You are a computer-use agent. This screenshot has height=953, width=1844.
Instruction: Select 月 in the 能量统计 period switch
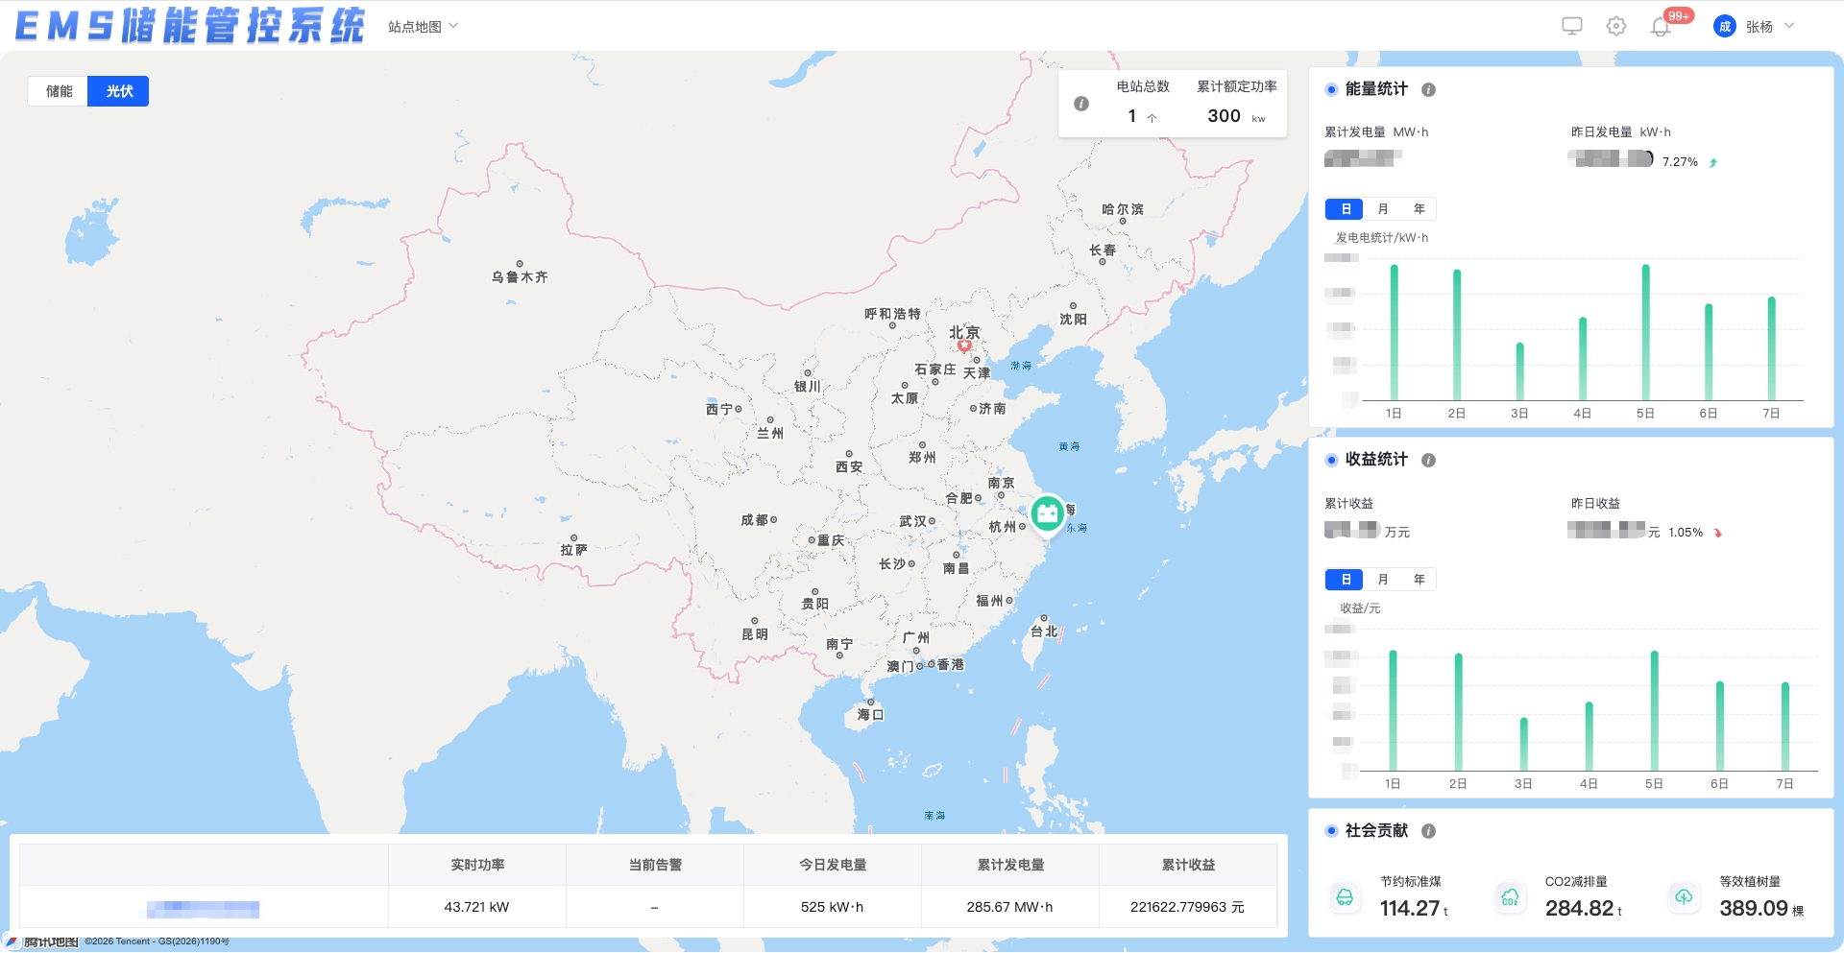[x=1382, y=209]
